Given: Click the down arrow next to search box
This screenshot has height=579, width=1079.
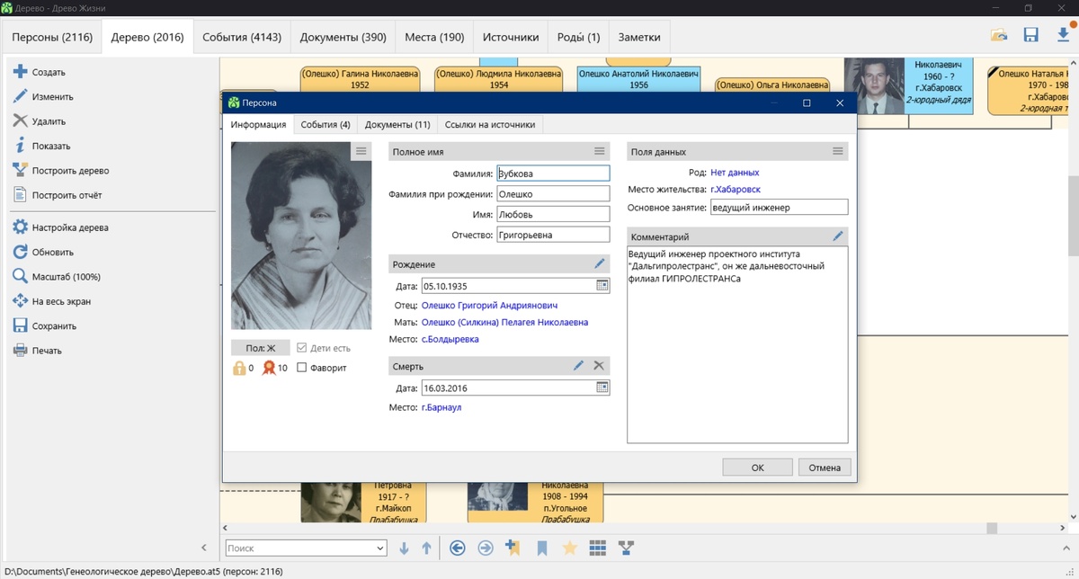Looking at the screenshot, I should click(404, 548).
